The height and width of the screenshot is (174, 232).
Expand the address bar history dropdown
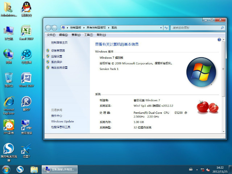161,28
